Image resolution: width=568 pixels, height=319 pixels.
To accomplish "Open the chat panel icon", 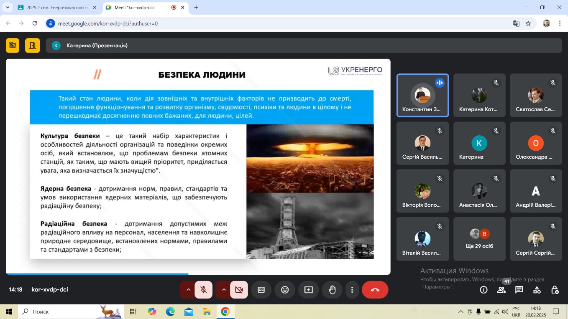I will tap(519, 290).
